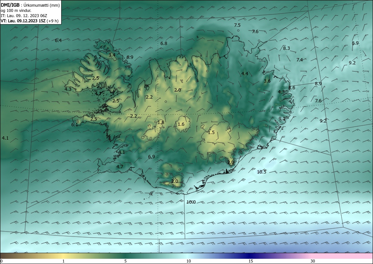
Task: Click the 1.6 value on Hofsjökull glacier
Action: [x=181, y=124]
